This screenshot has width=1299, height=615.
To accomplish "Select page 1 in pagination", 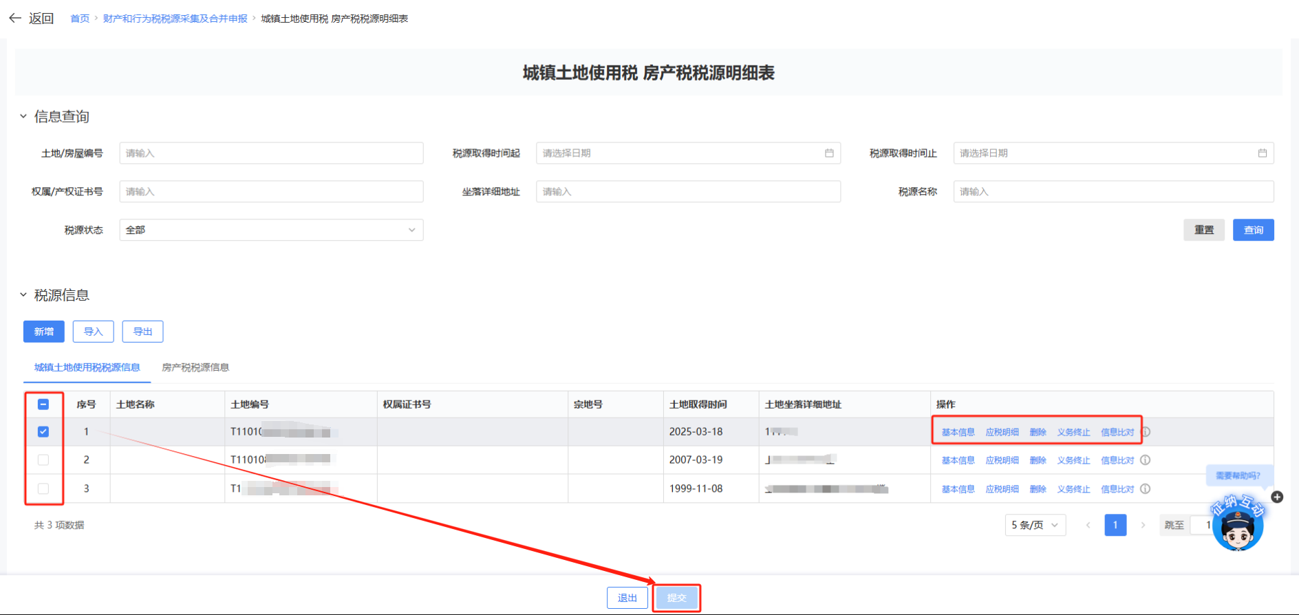I will tap(1115, 525).
